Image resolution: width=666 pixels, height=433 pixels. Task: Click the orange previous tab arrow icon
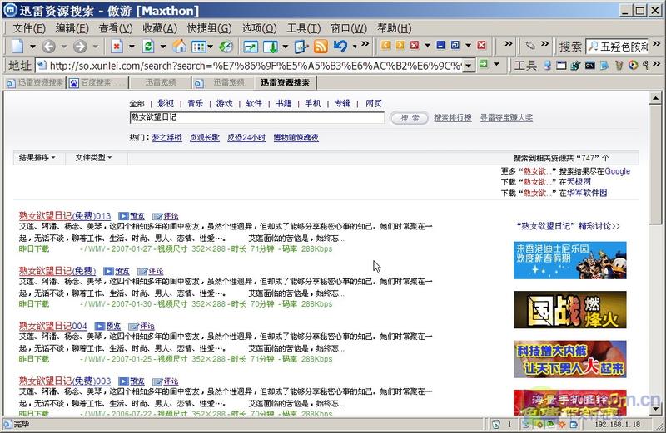click(x=385, y=45)
